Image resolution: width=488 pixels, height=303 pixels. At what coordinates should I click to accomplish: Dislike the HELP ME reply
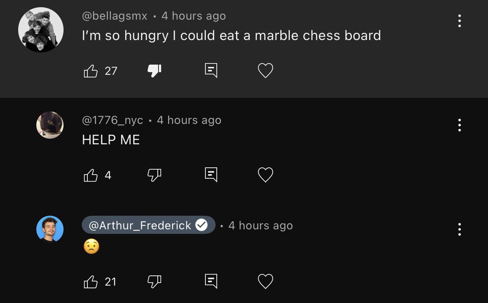tap(154, 175)
